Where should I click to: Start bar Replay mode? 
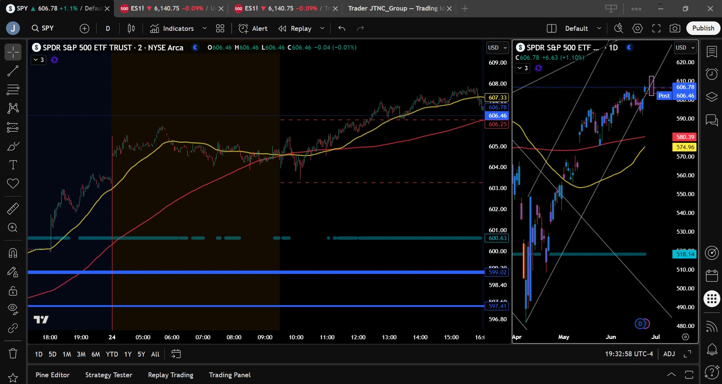(x=295, y=28)
